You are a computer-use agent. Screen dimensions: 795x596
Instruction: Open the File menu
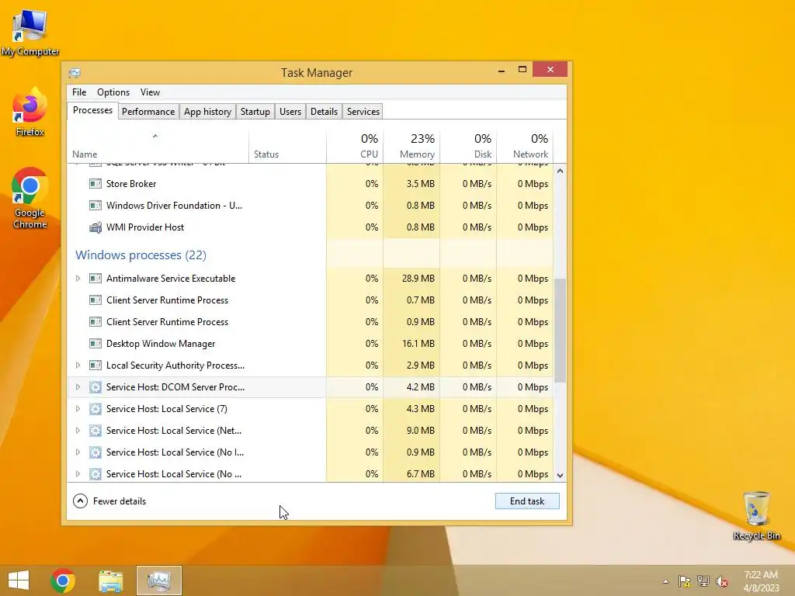pyautogui.click(x=79, y=92)
